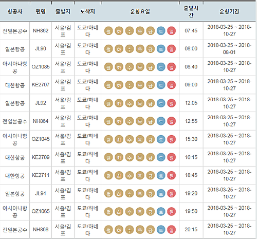
Task: Click the Monday badge in the OZ1065 row
Action: tap(108, 212)
